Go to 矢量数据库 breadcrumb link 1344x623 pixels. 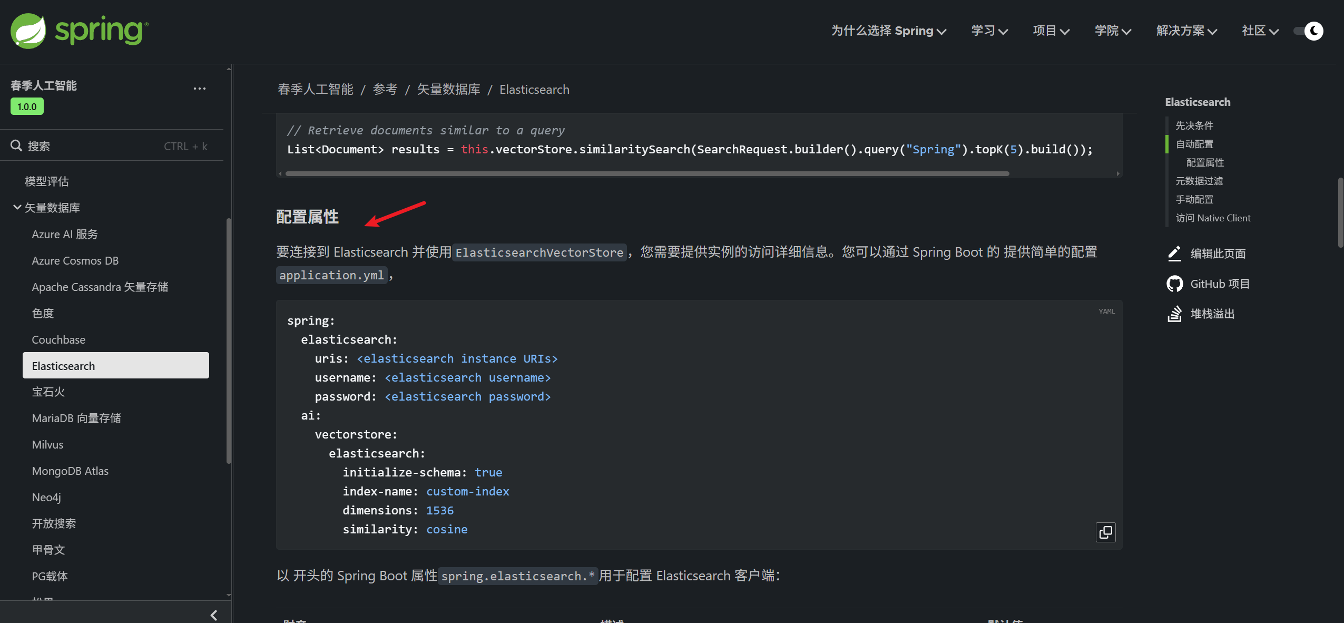click(448, 90)
